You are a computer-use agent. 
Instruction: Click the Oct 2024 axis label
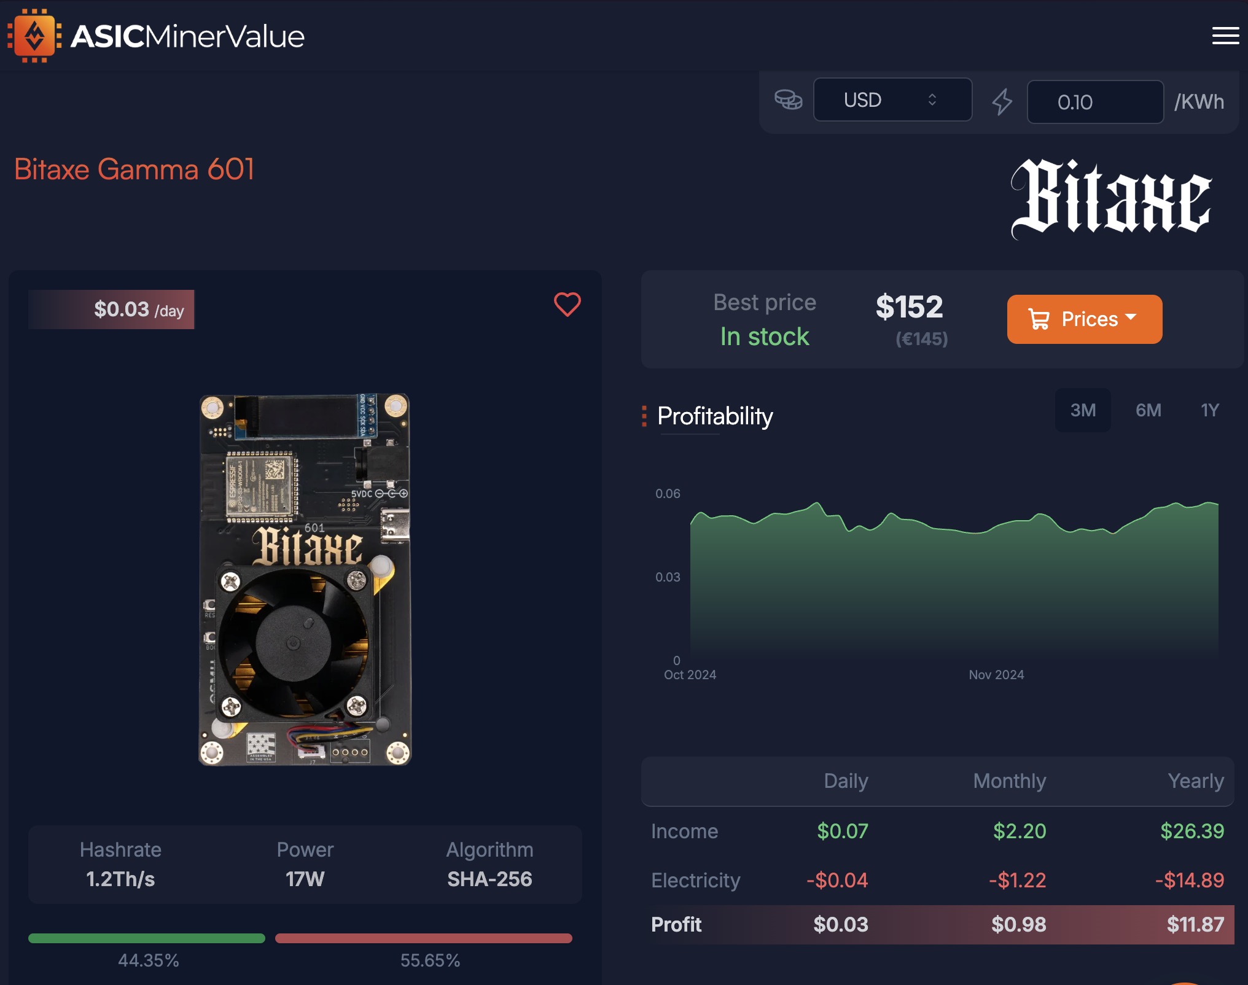tap(690, 674)
